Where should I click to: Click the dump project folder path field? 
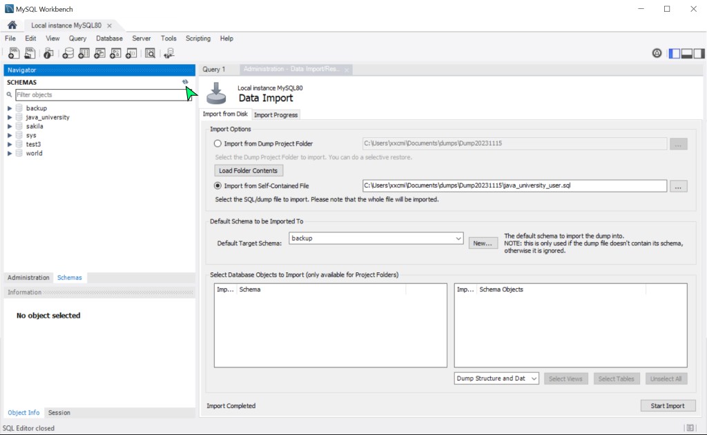click(x=514, y=143)
